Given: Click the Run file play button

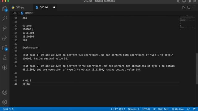Looking at the screenshot, I should click(x=183, y=7).
